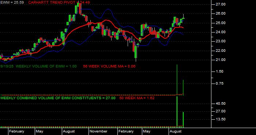Click the 23.00 price axis value
The width and height of the screenshot is (256, 135).
point(221,41)
